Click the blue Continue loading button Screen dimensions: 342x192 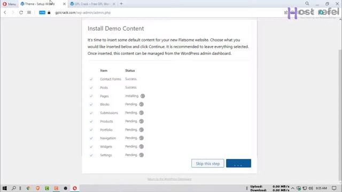[238, 163]
